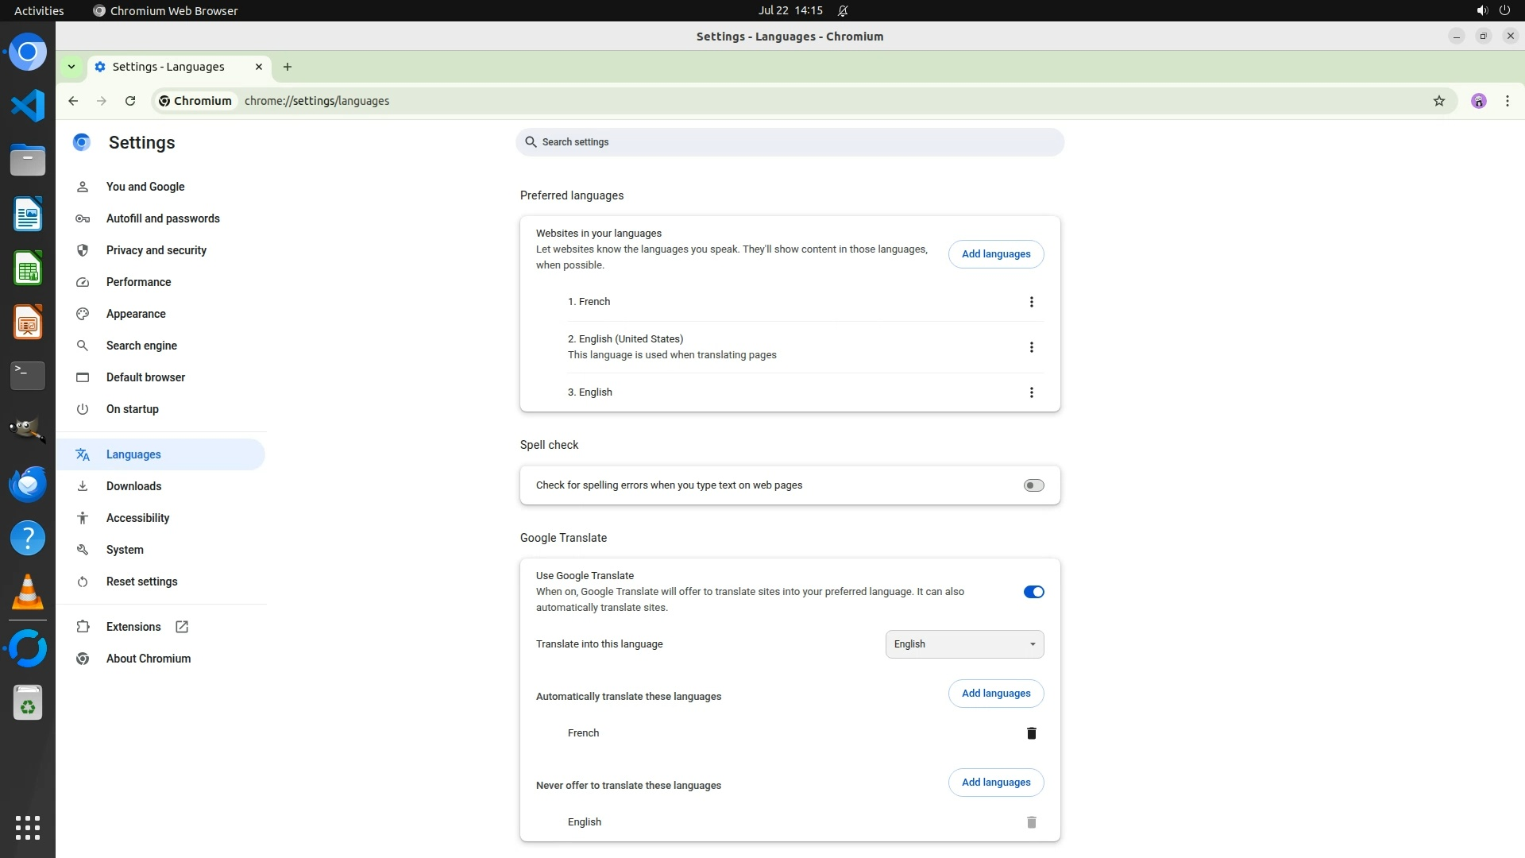The width and height of the screenshot is (1525, 858).
Task: Open more actions menu for French
Action: coord(1031,302)
